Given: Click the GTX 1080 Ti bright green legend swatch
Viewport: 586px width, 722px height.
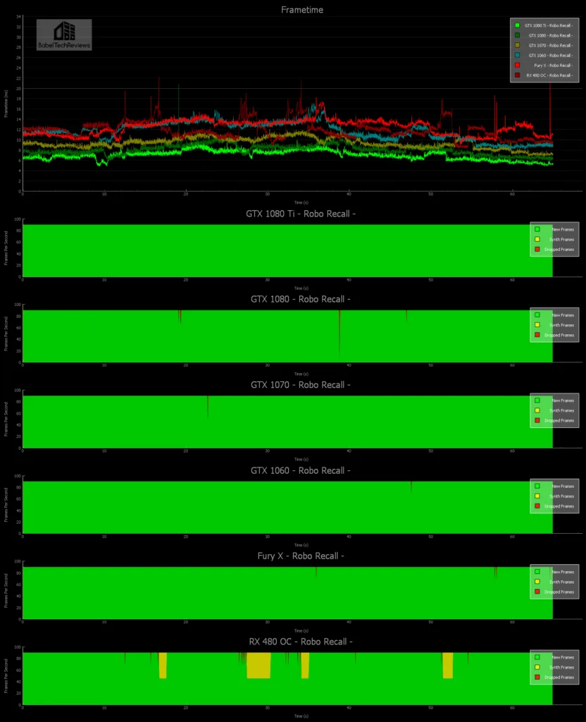Looking at the screenshot, I should pos(517,25).
